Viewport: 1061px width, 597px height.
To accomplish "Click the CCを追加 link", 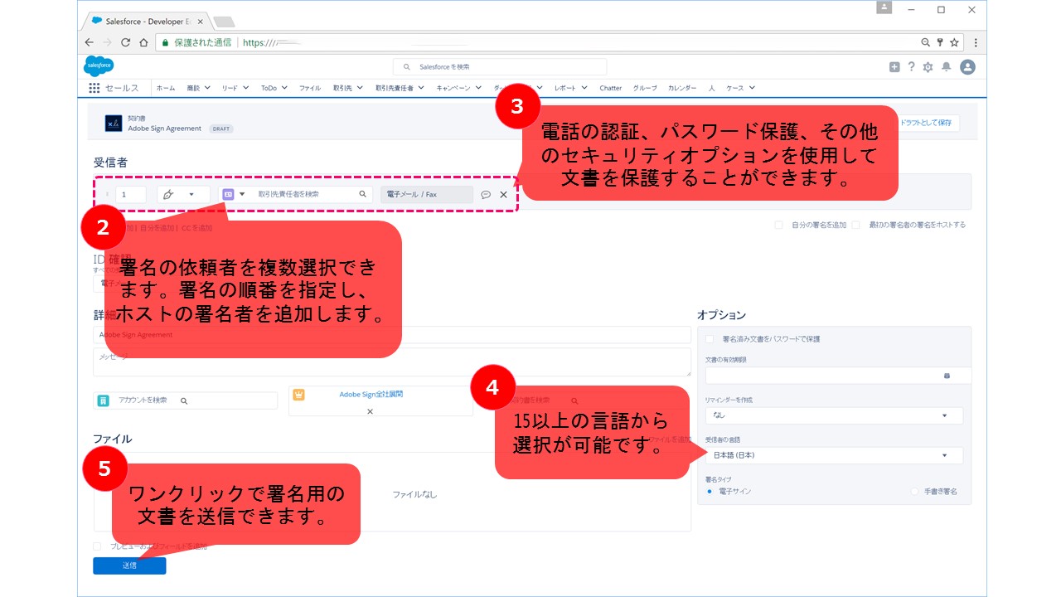I will [x=196, y=228].
